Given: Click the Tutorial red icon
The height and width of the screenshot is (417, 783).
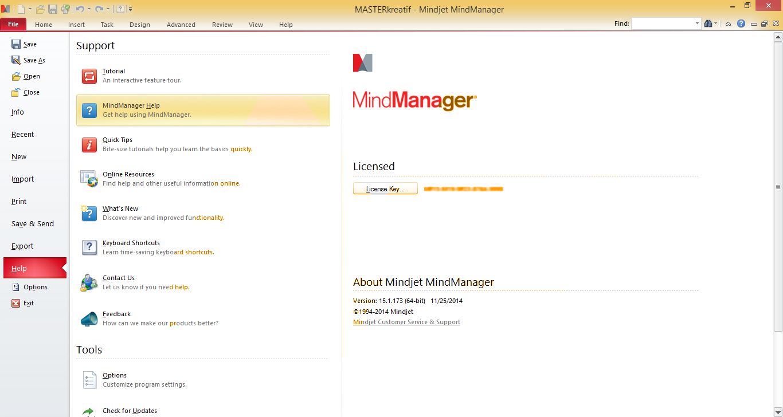Looking at the screenshot, I should [89, 76].
